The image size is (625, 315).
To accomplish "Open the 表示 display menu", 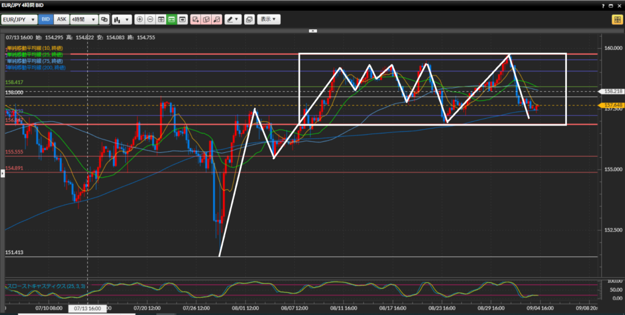I will pos(269,19).
